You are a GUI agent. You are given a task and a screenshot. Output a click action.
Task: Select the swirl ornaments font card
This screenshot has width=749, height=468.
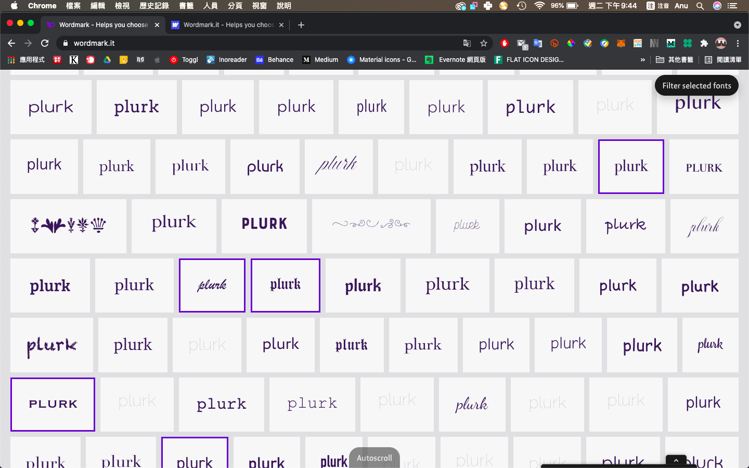click(371, 226)
